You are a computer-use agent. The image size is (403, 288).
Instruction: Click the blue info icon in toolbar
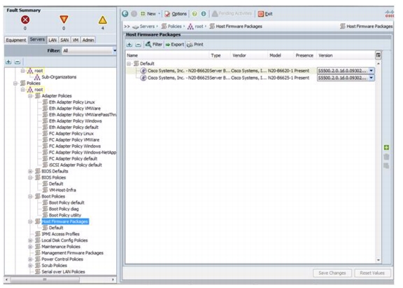click(x=204, y=13)
